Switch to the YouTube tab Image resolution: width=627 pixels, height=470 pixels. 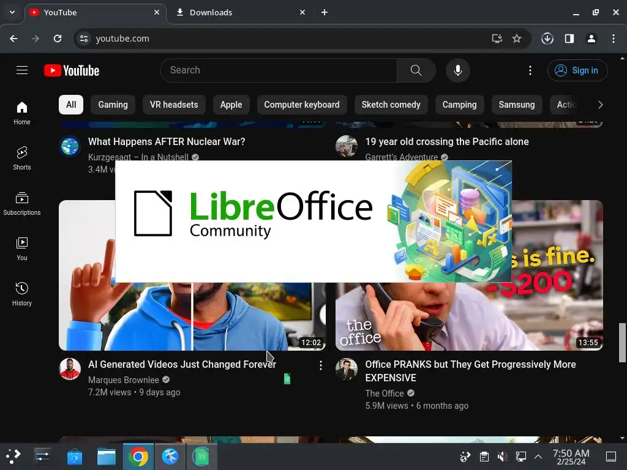pyautogui.click(x=96, y=12)
